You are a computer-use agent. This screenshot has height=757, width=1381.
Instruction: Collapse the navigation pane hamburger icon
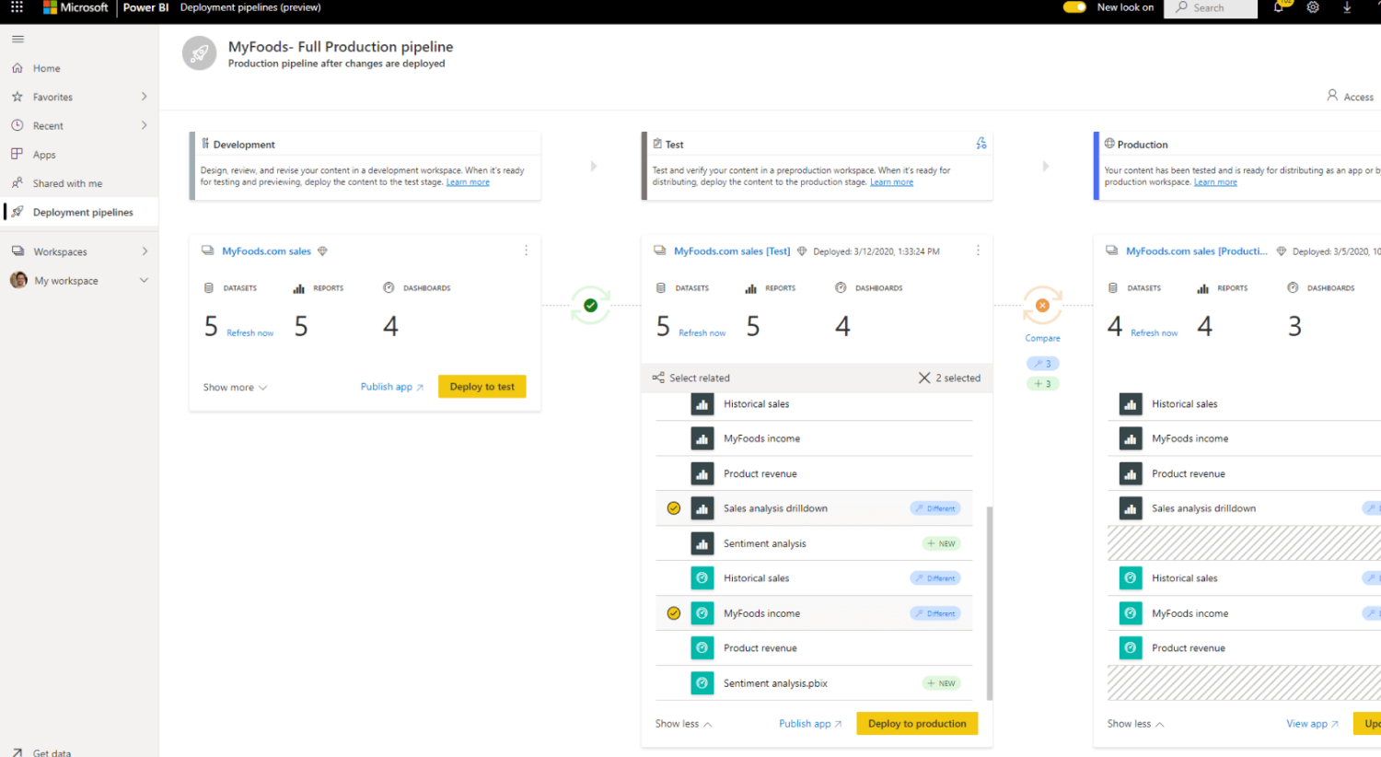[17, 39]
